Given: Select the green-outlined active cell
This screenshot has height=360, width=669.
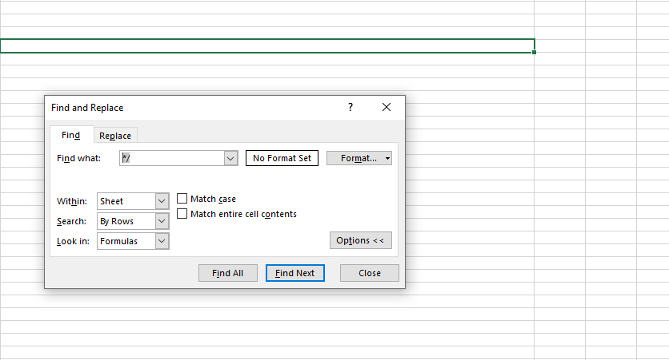Looking at the screenshot, I should [x=266, y=45].
